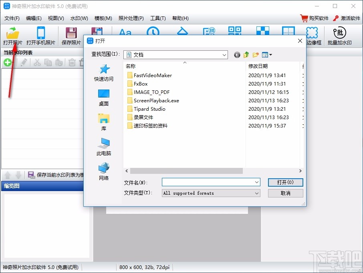Select Desktop (桌面) in sidebar
Viewport: 363px width, 273px height.
[104, 98]
